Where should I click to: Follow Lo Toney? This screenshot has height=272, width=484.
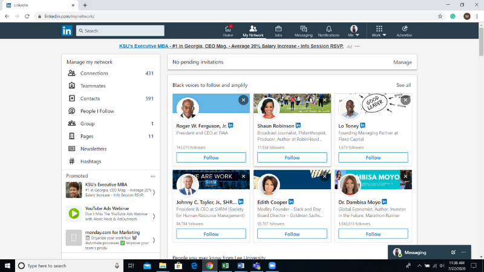point(373,158)
